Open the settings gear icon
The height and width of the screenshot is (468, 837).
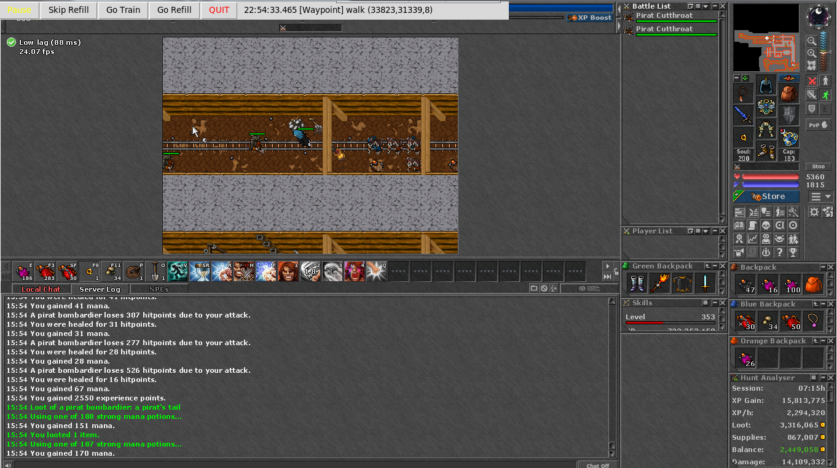tap(814, 212)
